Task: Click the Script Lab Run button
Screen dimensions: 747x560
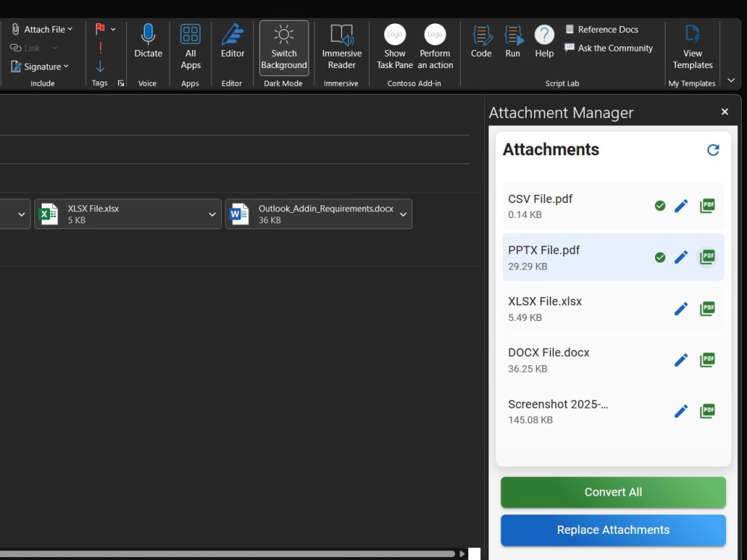Action: coord(512,41)
